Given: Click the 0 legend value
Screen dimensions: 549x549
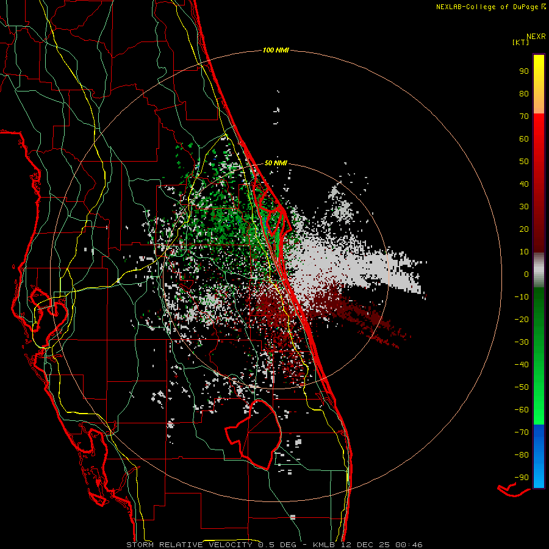Looking at the screenshot, I should pyautogui.click(x=526, y=274).
